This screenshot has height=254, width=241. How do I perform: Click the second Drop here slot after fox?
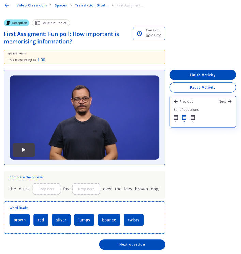click(86, 189)
